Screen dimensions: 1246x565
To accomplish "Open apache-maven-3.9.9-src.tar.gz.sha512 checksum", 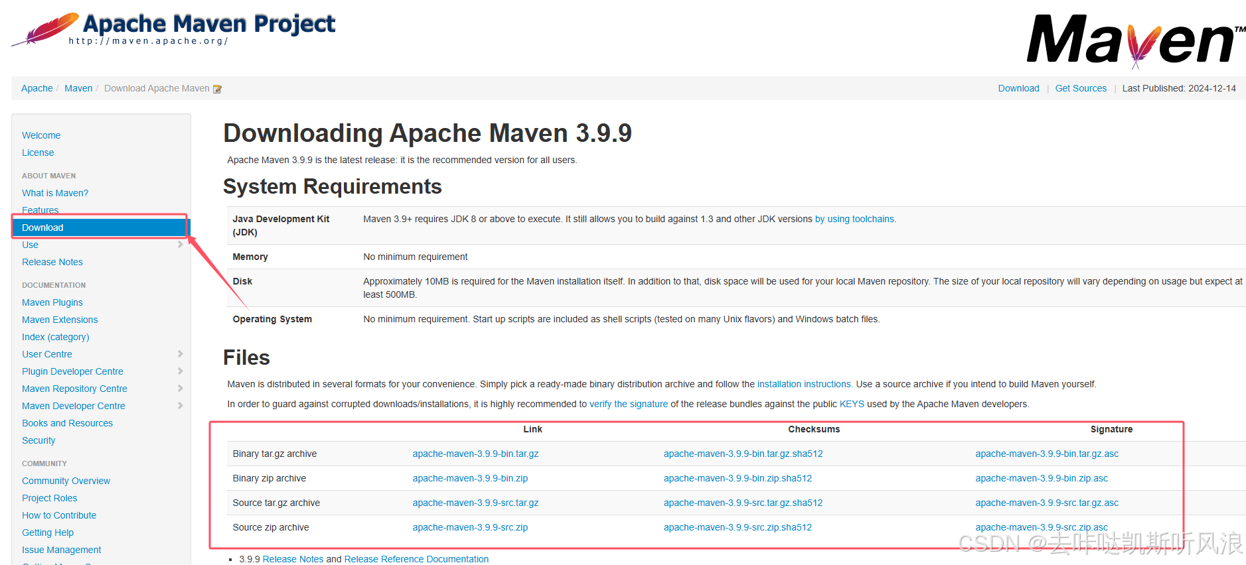I will click(x=743, y=503).
